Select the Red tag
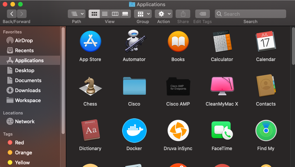The width and height of the screenshot is (295, 167). click(30, 142)
